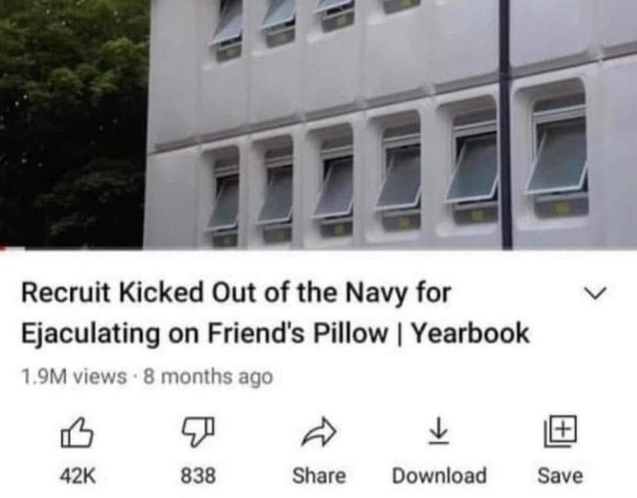Seek to middle of the video progress bar
The height and width of the screenshot is (498, 637).
tap(318, 248)
